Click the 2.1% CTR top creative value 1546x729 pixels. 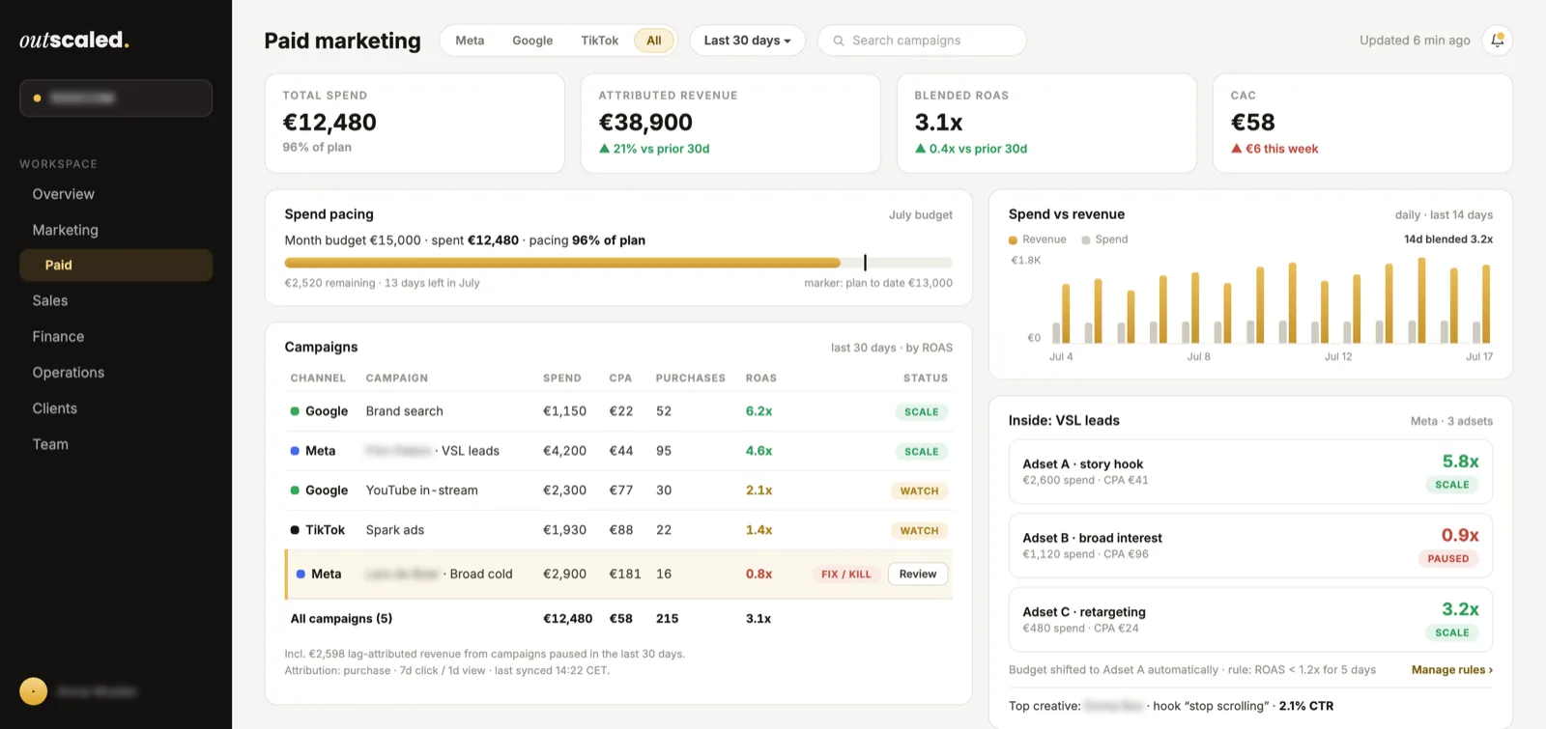1306,706
